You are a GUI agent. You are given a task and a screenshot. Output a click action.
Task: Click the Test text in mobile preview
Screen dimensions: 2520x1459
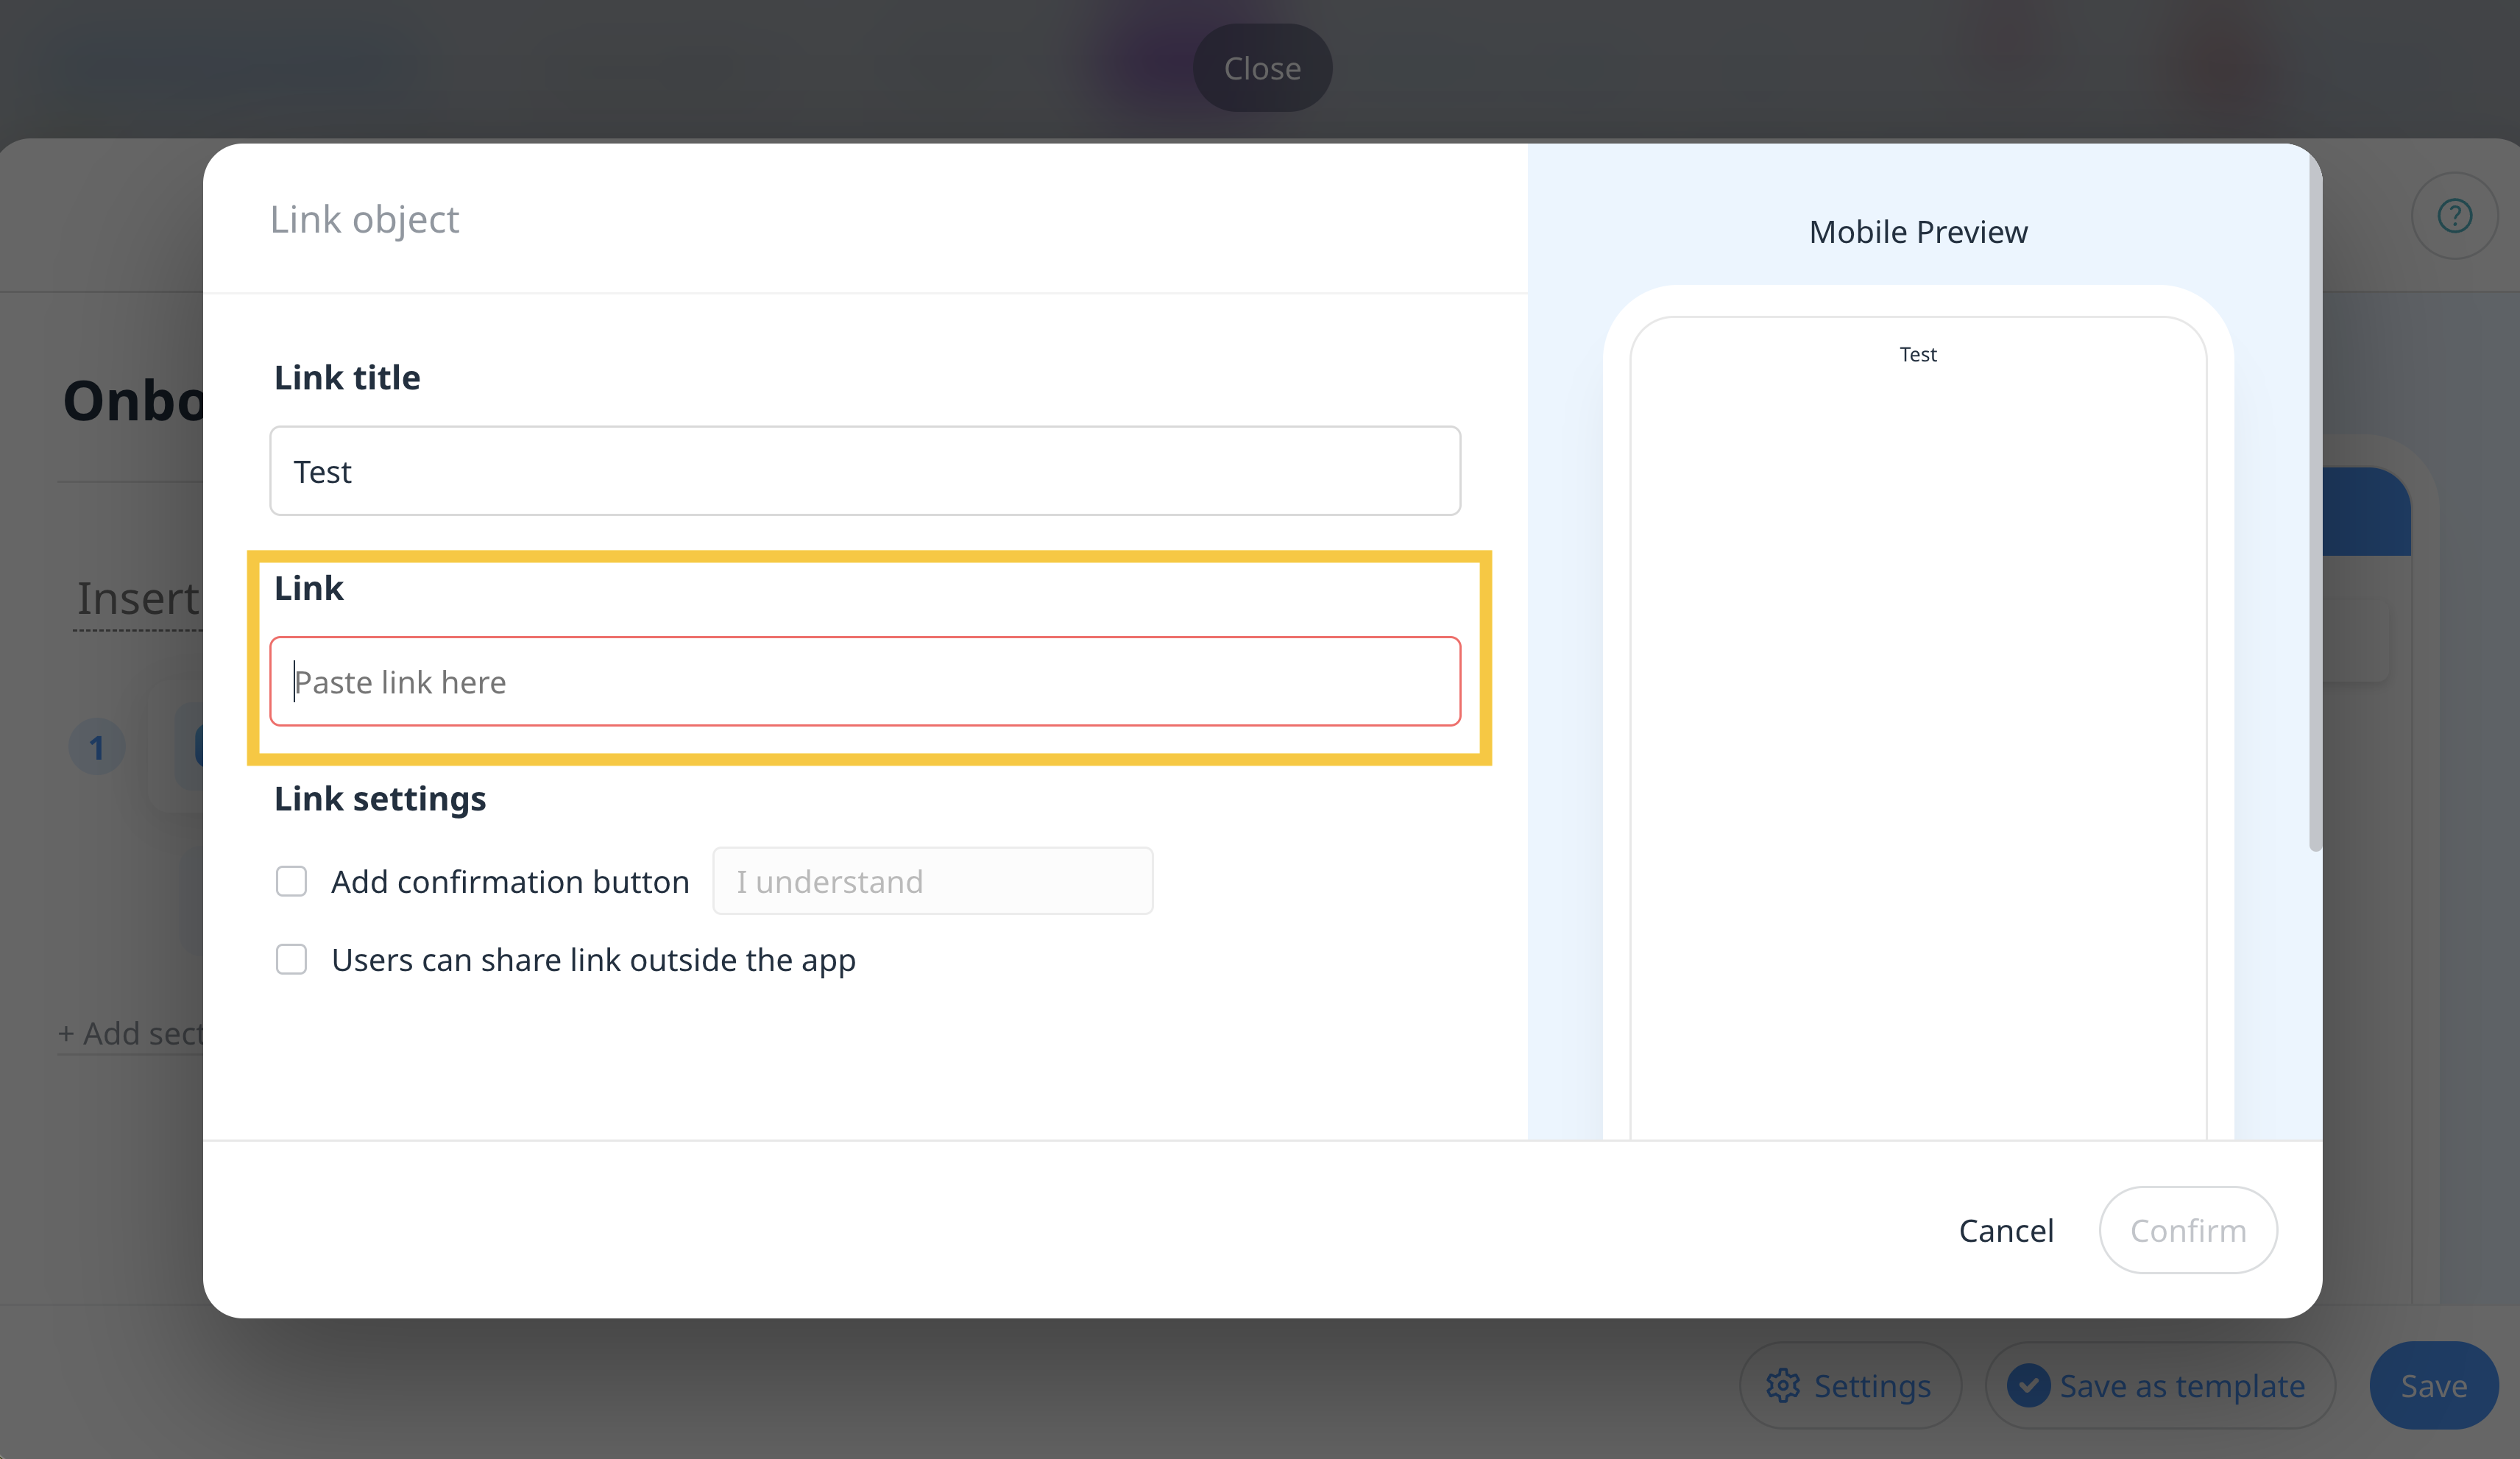pos(1918,354)
